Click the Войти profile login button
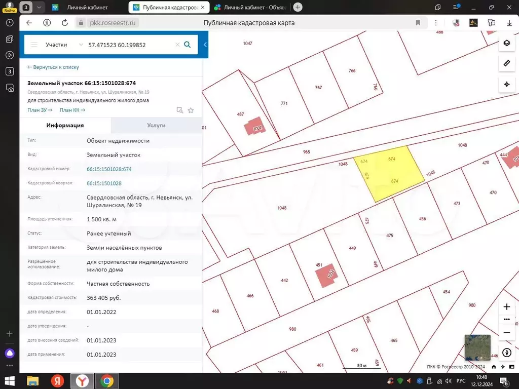The width and height of the screenshot is (519, 389). coord(10,7)
